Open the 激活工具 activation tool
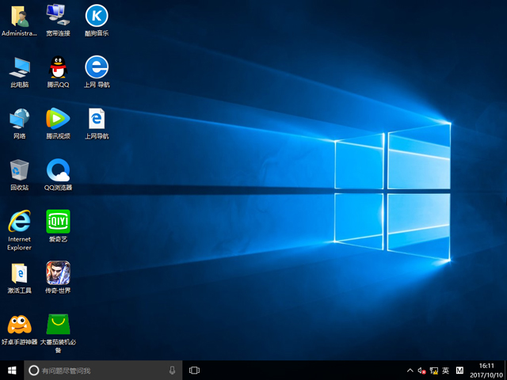This screenshot has height=380, width=507. coord(19,273)
